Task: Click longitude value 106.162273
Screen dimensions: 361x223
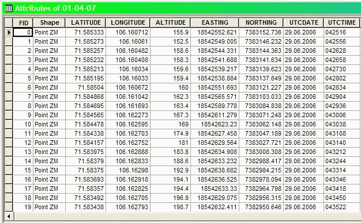Action: 131,115
